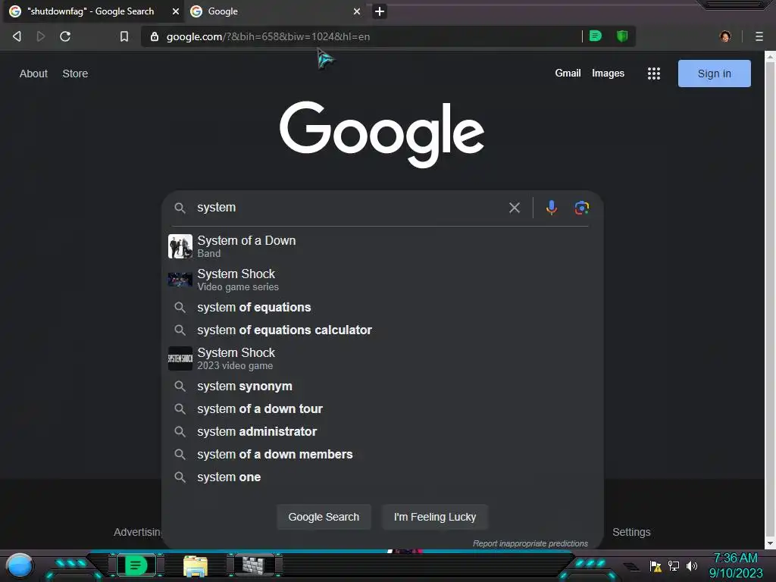
Task: Select the "system one" suggestion
Action: (x=382, y=477)
